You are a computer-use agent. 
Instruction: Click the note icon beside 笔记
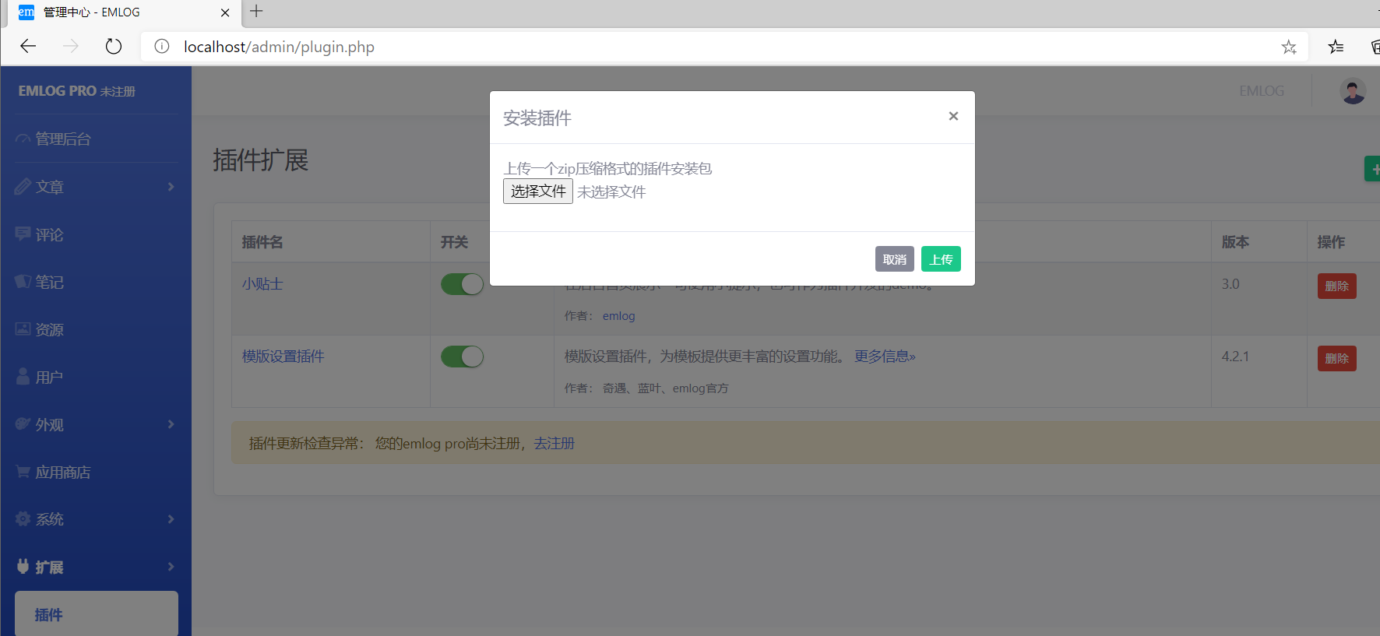tap(23, 281)
